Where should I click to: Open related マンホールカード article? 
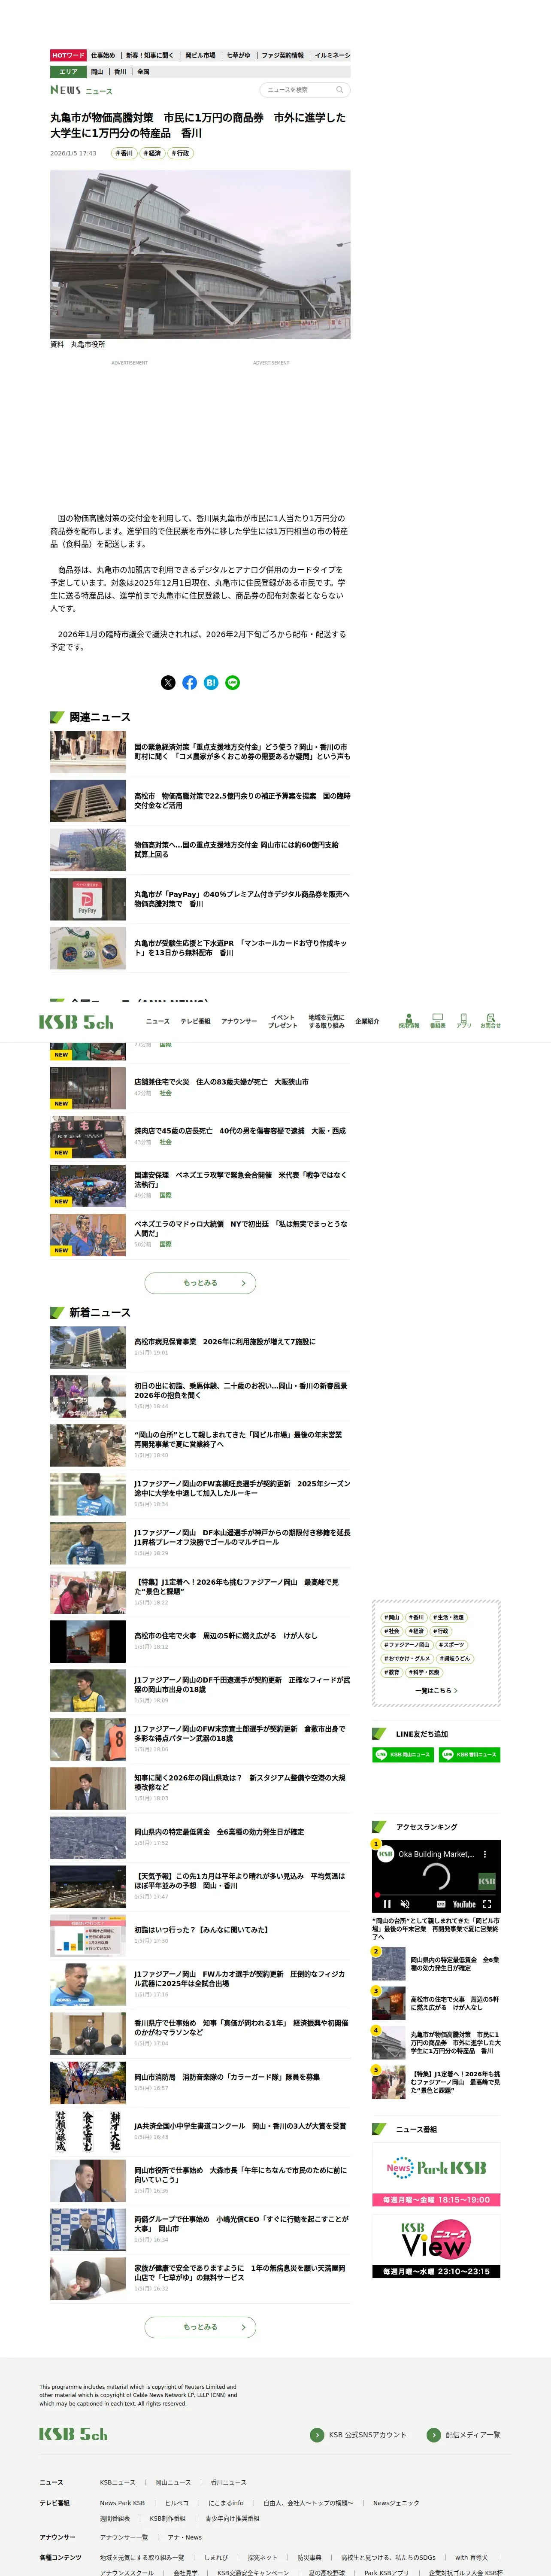(x=200, y=948)
